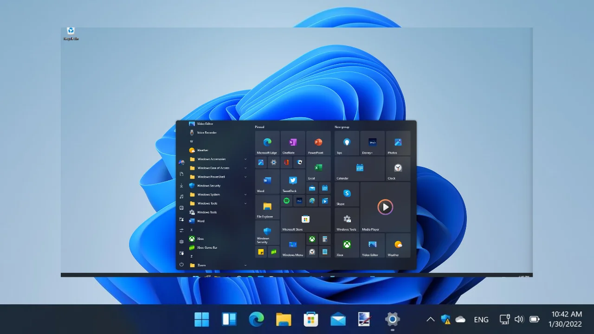The height and width of the screenshot is (334, 594).
Task: Open the large Disney+ tile in New group
Action: tap(372, 143)
